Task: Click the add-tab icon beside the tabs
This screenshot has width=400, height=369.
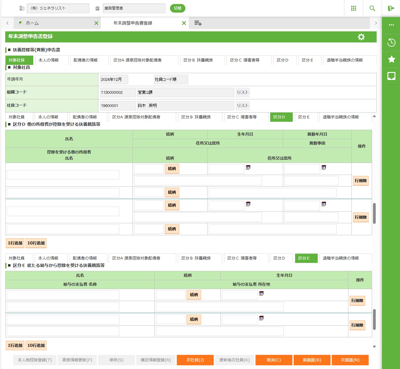Action: click(198, 23)
